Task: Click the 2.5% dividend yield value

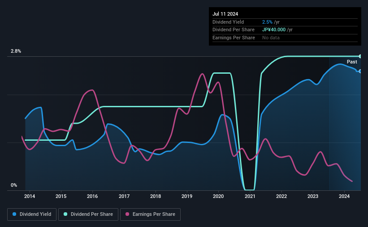Action: 267,22
